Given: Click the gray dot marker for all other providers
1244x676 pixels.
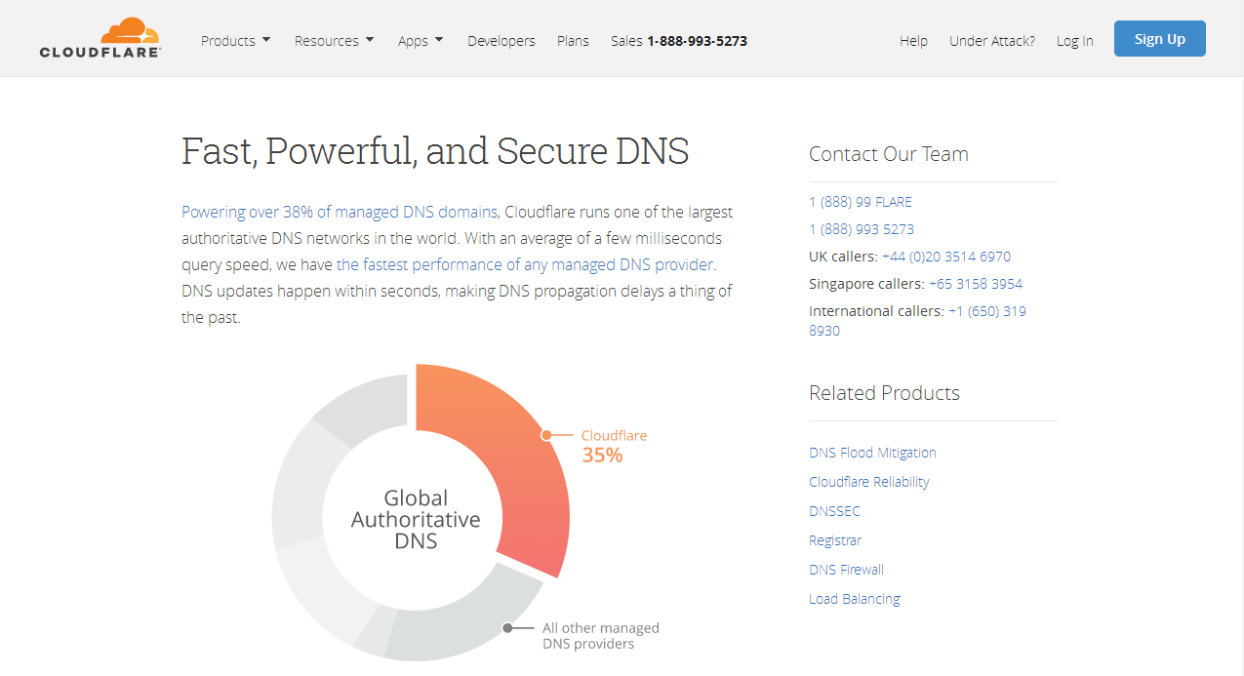Looking at the screenshot, I should coord(507,628).
